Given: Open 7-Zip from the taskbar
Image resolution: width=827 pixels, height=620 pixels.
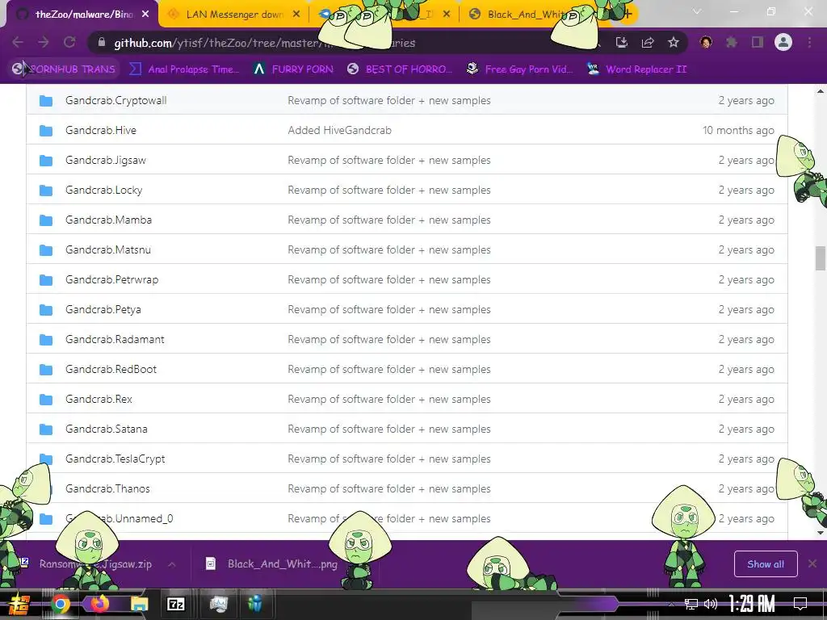Looking at the screenshot, I should pos(175,604).
